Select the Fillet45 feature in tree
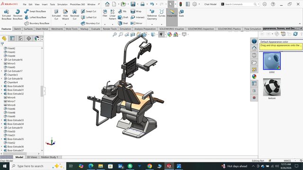This screenshot has height=170, width=303. pyautogui.click(x=11, y=67)
